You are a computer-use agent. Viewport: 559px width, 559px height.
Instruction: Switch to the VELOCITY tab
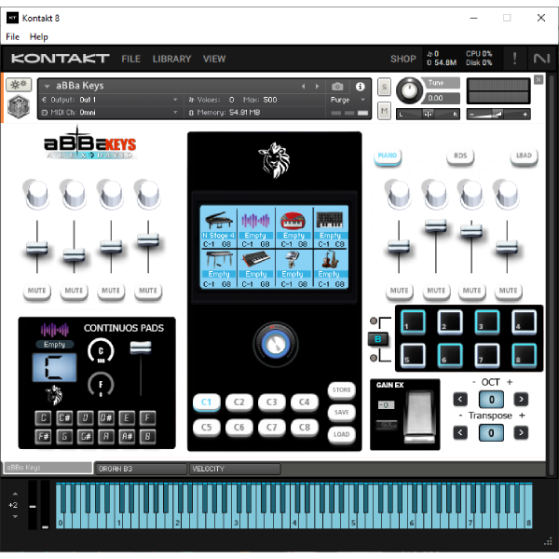click(x=236, y=469)
